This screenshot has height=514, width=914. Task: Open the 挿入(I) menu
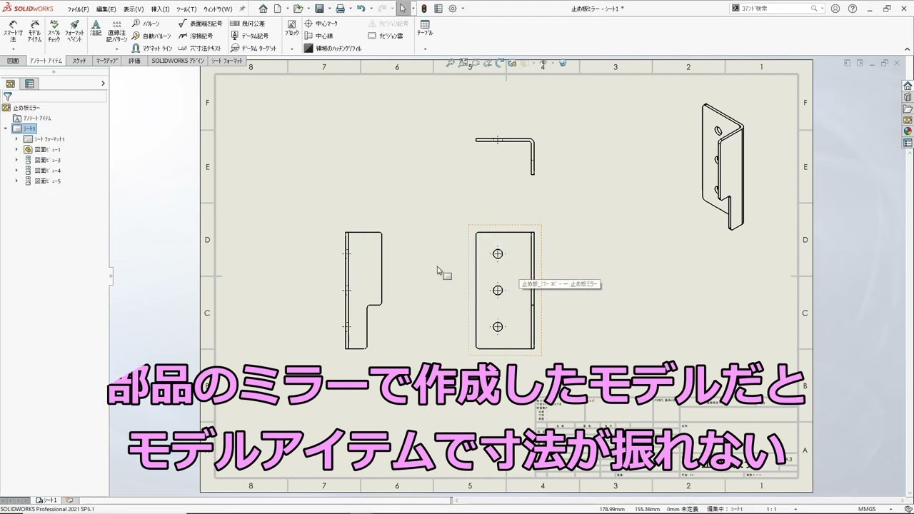click(160, 9)
